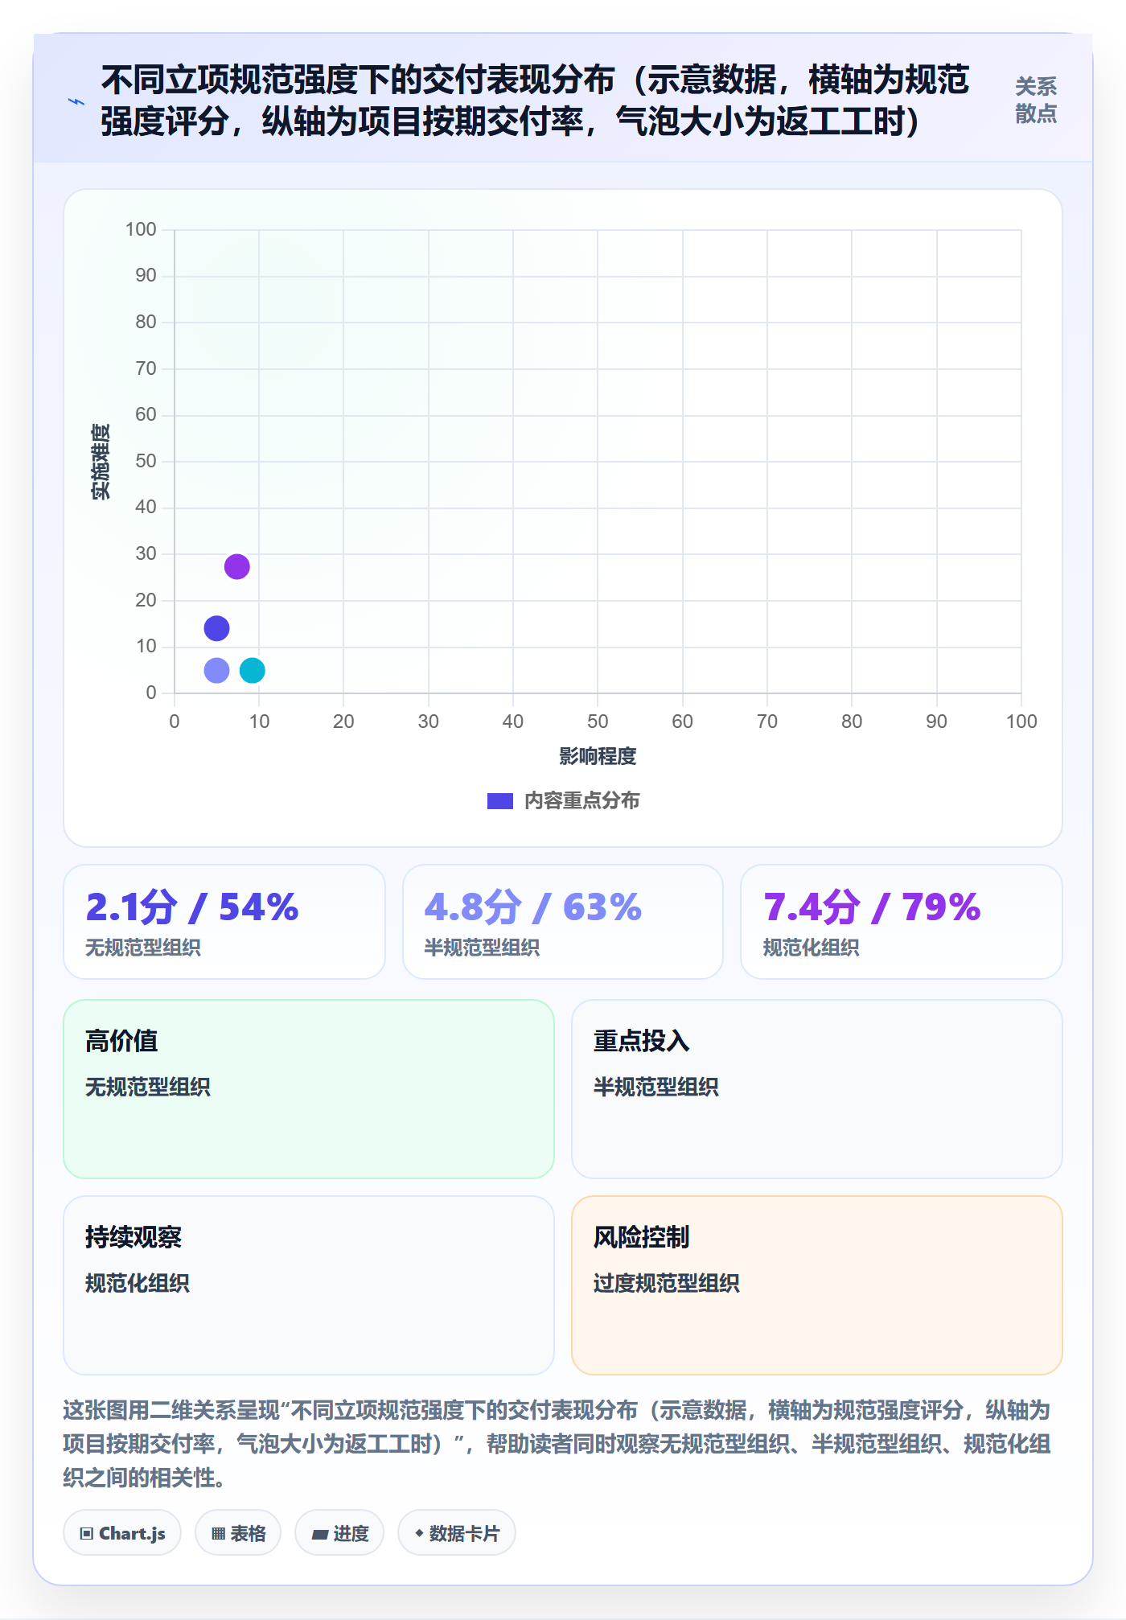
Task: Click the purple bubble in the scatter chart
Action: [236, 566]
